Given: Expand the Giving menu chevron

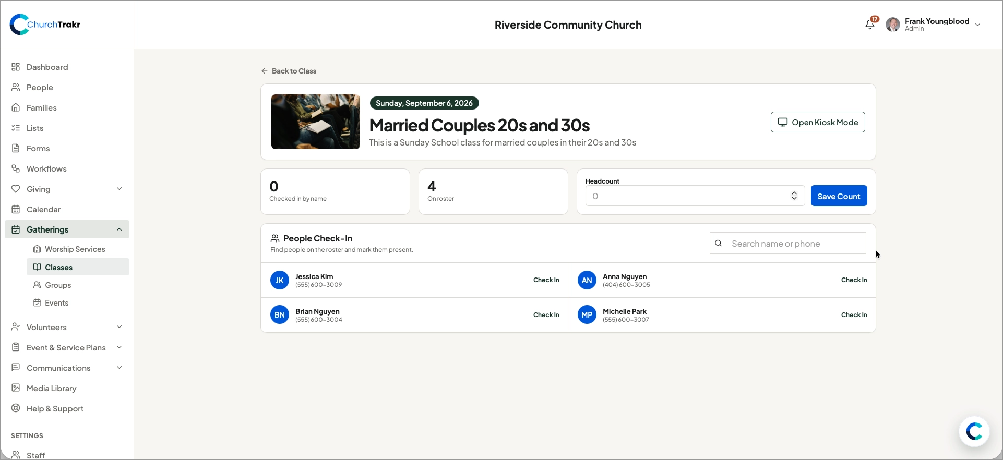Looking at the screenshot, I should click(120, 189).
